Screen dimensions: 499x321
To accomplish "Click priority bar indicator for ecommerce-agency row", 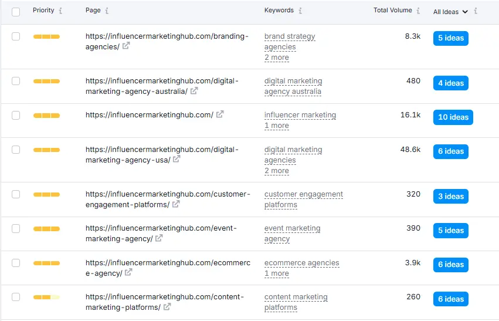I will [x=46, y=263].
